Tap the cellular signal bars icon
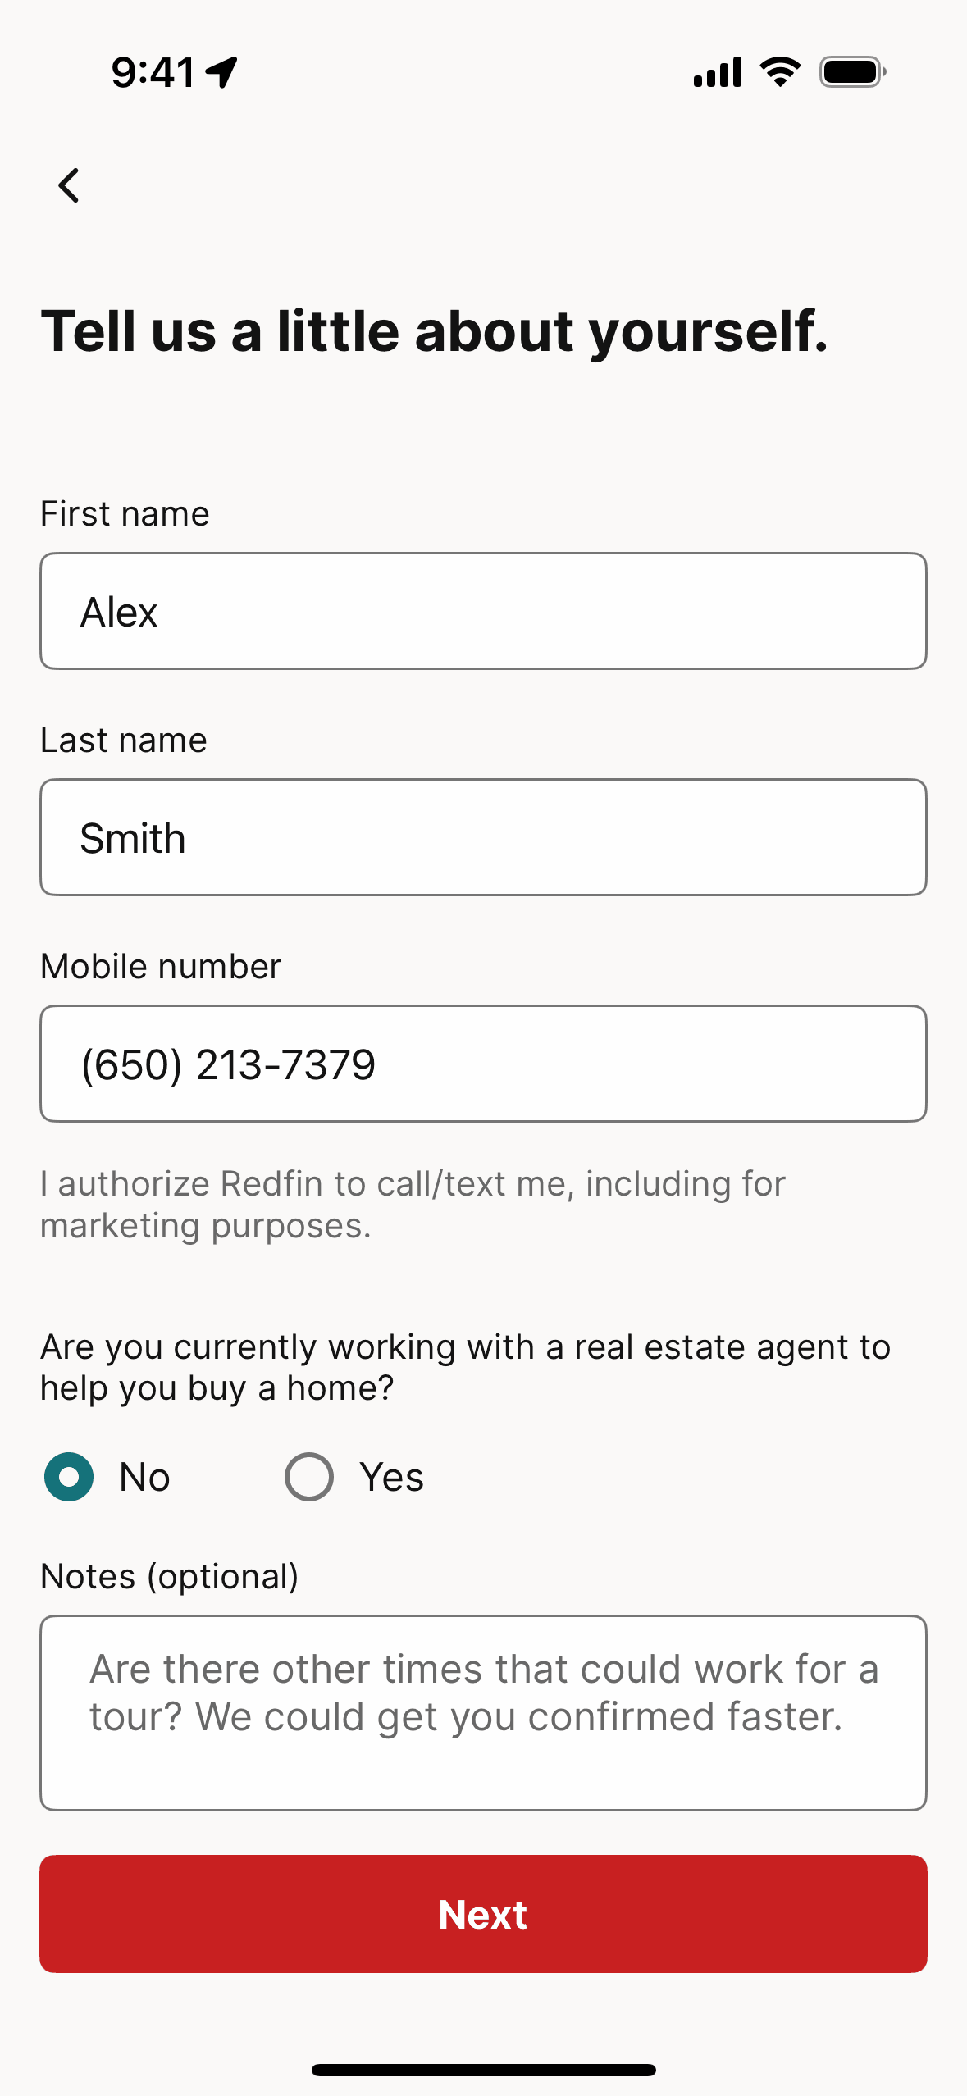The height and width of the screenshot is (2096, 967). pyautogui.click(x=718, y=72)
